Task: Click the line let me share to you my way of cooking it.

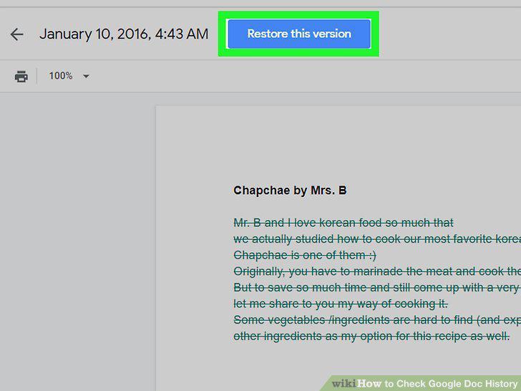Action: 341,304
